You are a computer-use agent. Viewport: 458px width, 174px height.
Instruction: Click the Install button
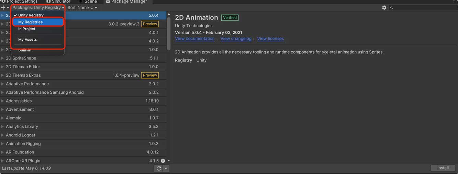point(443,168)
